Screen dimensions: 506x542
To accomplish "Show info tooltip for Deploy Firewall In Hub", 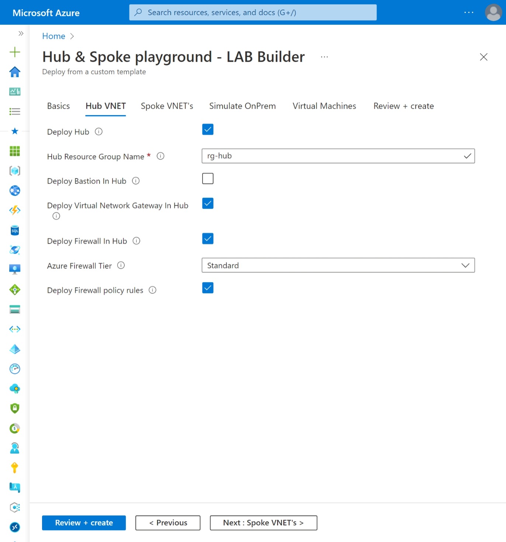I will (136, 241).
